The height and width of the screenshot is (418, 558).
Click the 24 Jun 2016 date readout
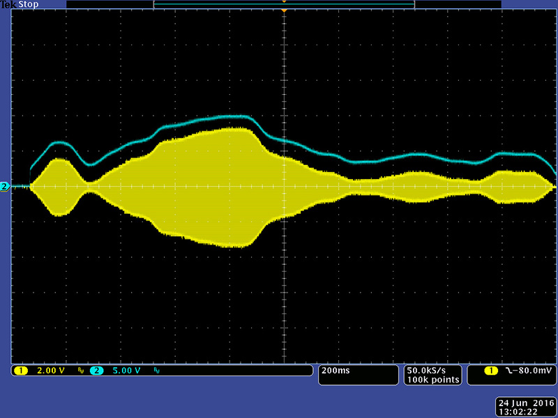pos(525,403)
